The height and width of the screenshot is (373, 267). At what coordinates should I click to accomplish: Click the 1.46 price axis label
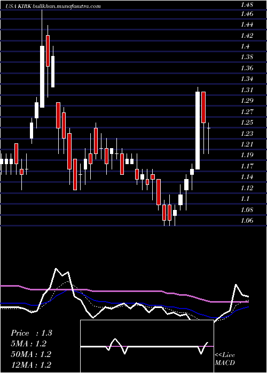point(247,14)
